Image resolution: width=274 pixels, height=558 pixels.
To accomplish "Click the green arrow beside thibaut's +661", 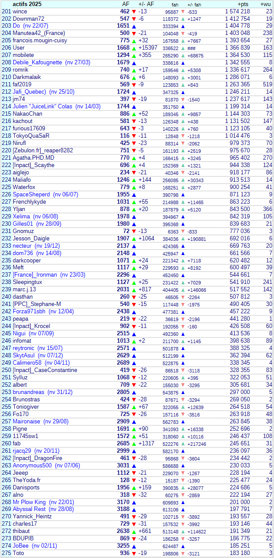I will 134,532.
